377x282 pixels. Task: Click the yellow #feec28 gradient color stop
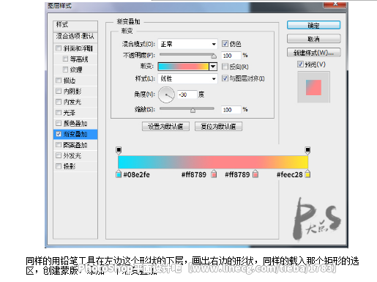click(x=307, y=174)
